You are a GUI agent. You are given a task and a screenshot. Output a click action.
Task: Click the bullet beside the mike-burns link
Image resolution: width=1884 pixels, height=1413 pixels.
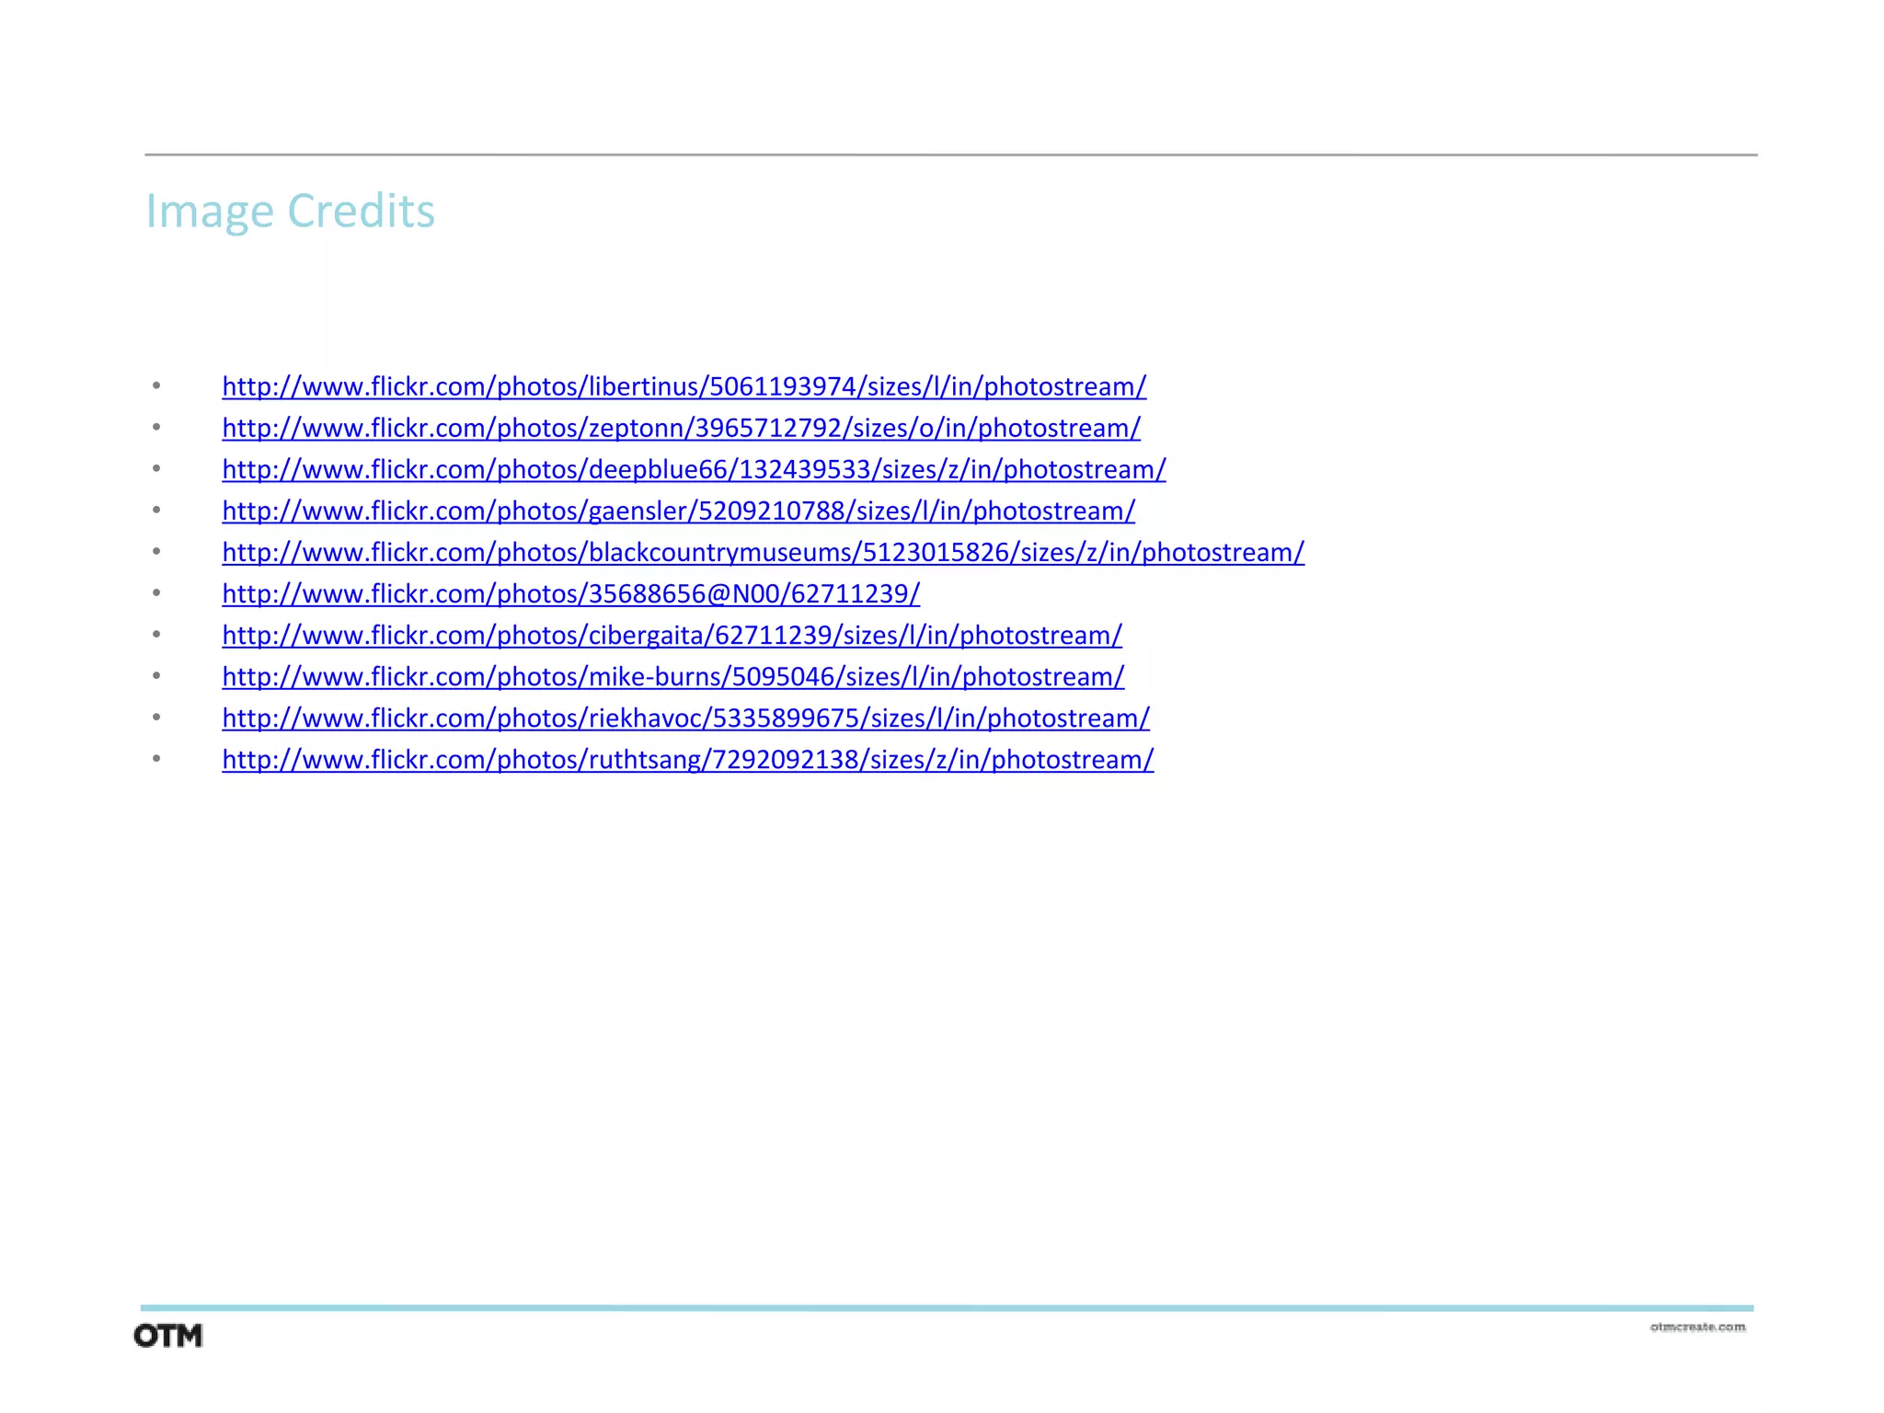pos(156,675)
